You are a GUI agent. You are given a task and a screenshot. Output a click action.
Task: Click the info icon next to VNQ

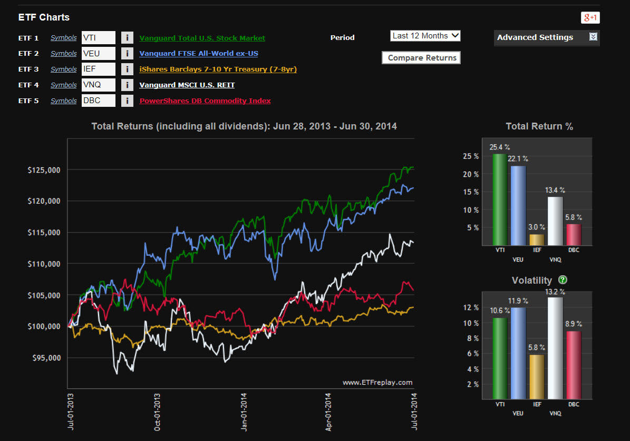[127, 85]
